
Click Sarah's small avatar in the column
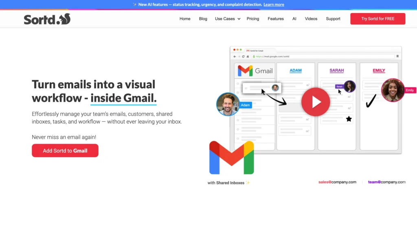tap(349, 86)
